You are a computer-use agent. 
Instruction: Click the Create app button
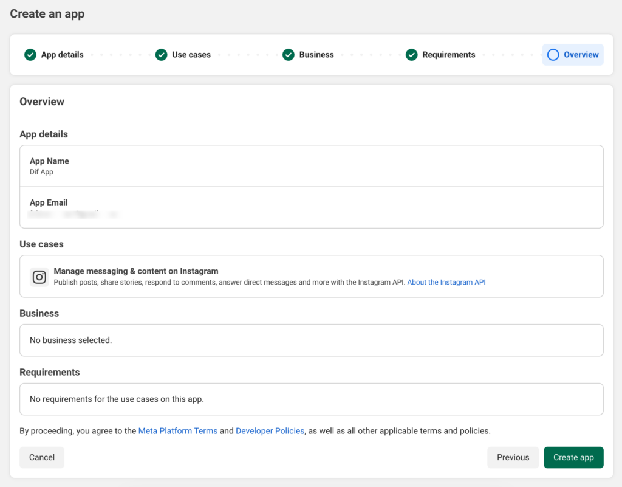tap(573, 458)
